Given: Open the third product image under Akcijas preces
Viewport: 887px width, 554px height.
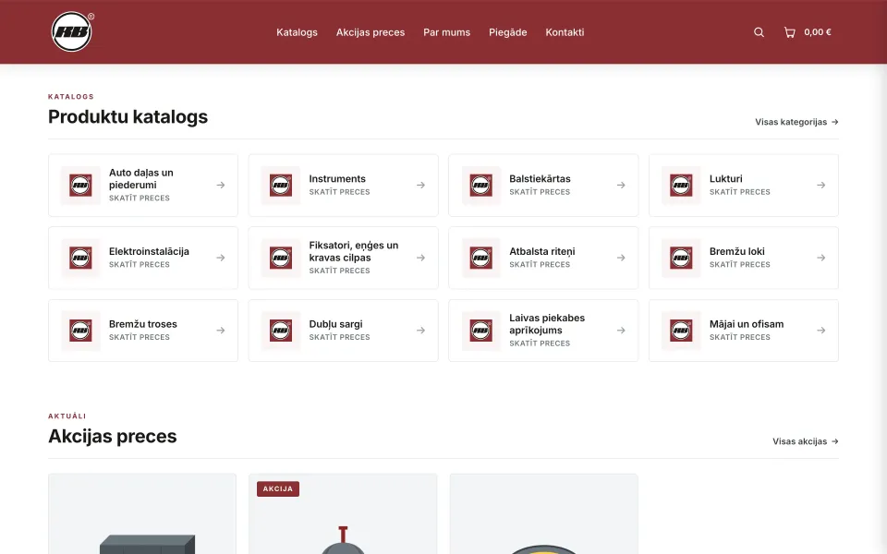Looking at the screenshot, I should coord(543,514).
